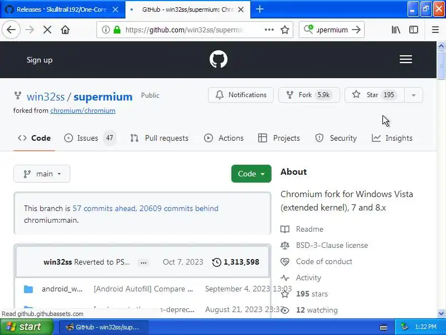Open the browser Home page icon
446x335 pixels.
pyautogui.click(x=65, y=30)
